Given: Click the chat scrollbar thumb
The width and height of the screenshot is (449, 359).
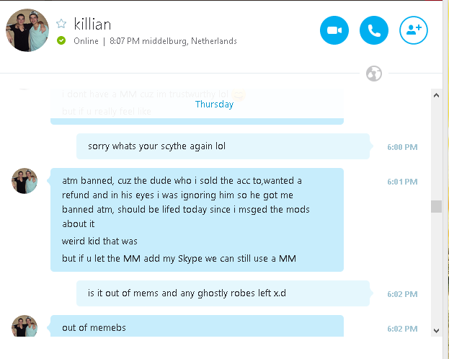Looking at the screenshot, I should [436, 206].
